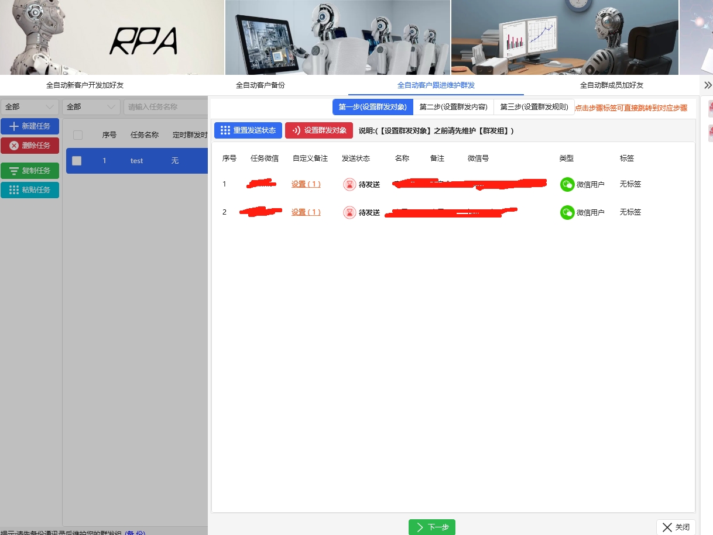Switch to 第二步(设置群发内容) step tab

coord(453,107)
